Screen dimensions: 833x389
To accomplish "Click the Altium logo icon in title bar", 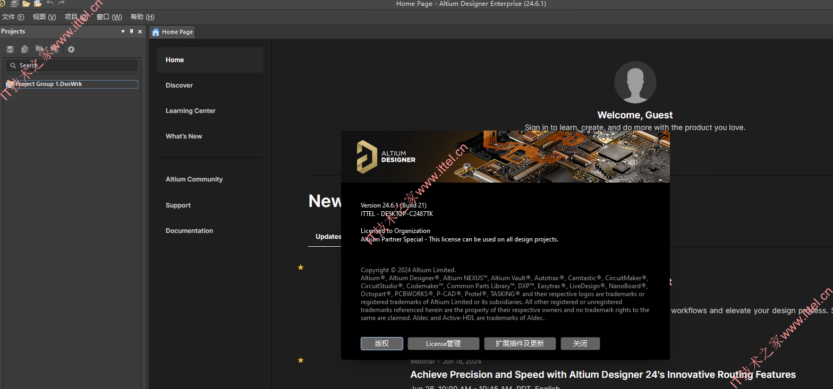I will (x=2, y=4).
